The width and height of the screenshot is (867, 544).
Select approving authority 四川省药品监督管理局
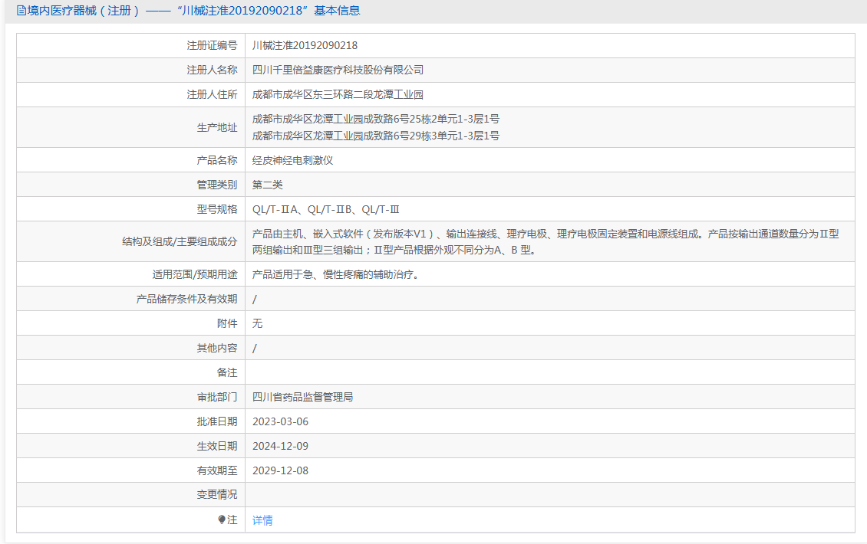[302, 397]
